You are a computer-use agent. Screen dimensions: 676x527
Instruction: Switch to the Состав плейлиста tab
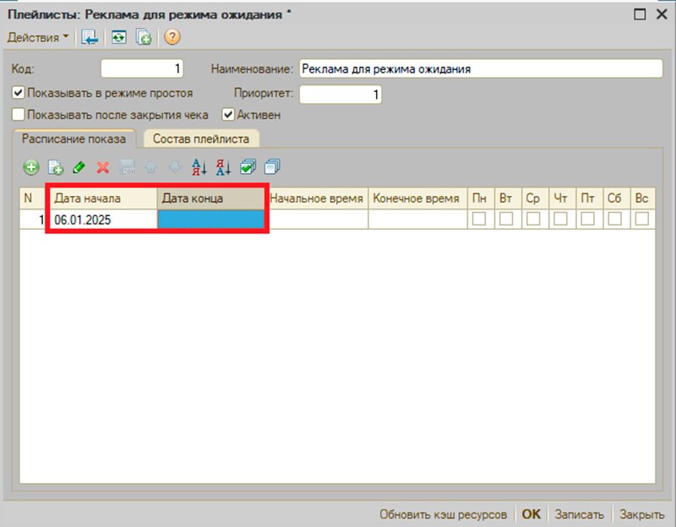201,139
